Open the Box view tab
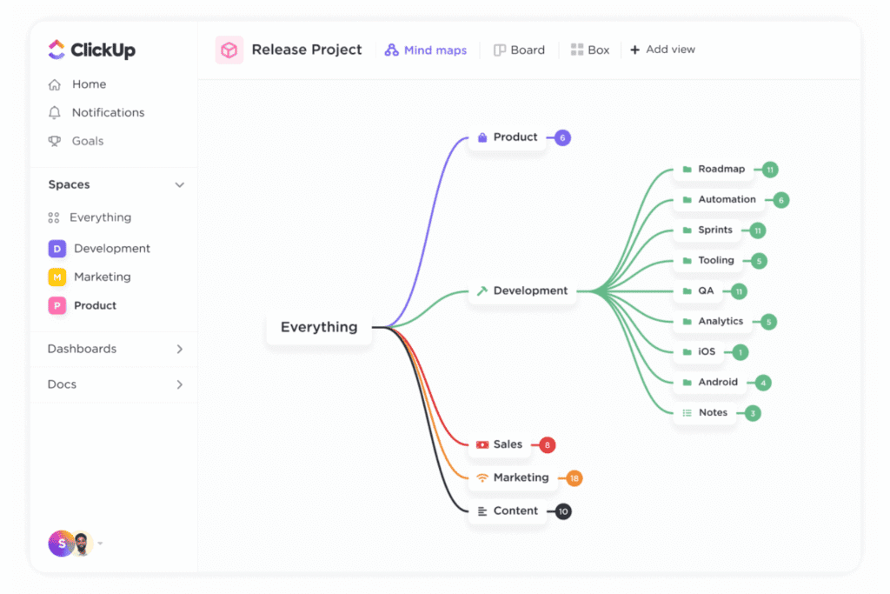 (x=590, y=50)
